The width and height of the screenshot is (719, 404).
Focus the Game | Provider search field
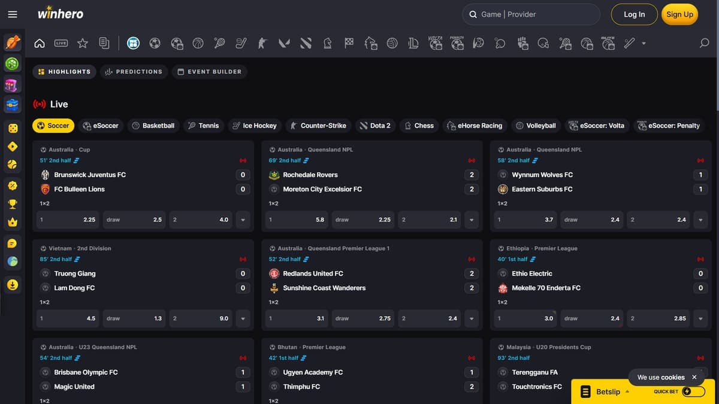(x=531, y=14)
